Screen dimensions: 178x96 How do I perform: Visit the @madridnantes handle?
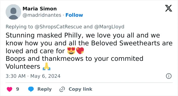pos(42,15)
